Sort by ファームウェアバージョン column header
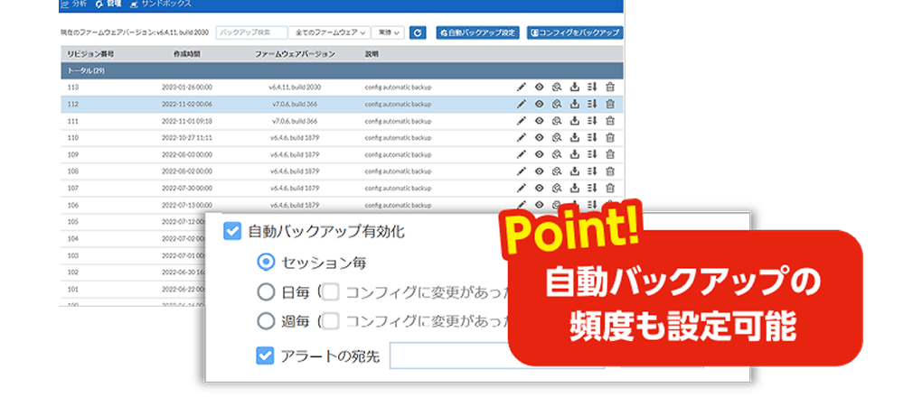The height and width of the screenshot is (397, 922). (295, 53)
